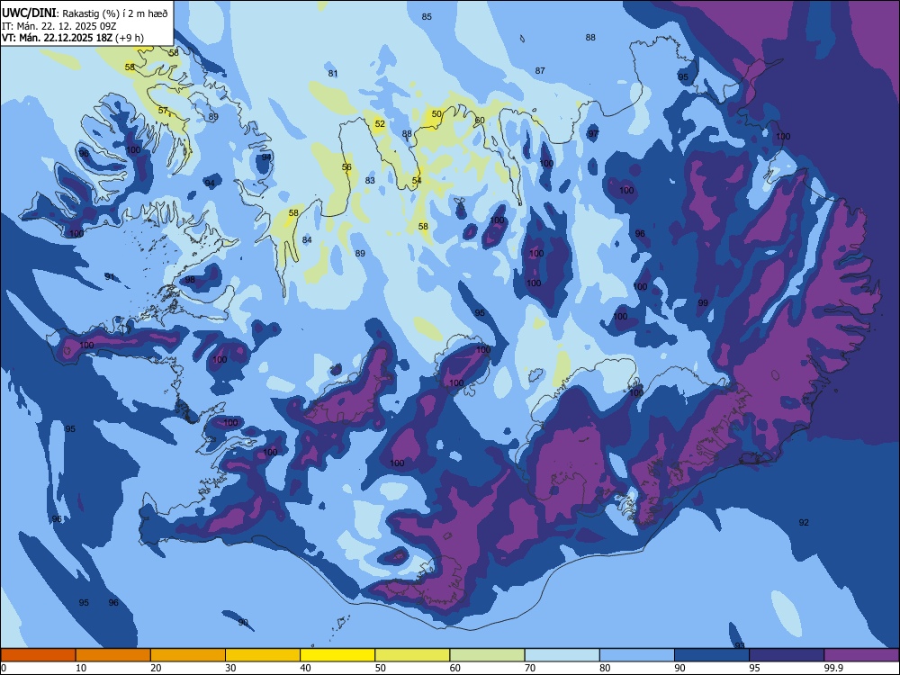900x675 pixels.
Task: Click the legend tick label 30
Action: point(230,668)
